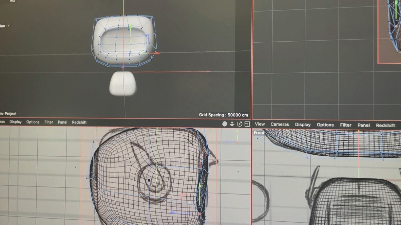The height and width of the screenshot is (225, 401).
Task: Open Cameras menu of the Front viewport
Action: pos(280,124)
